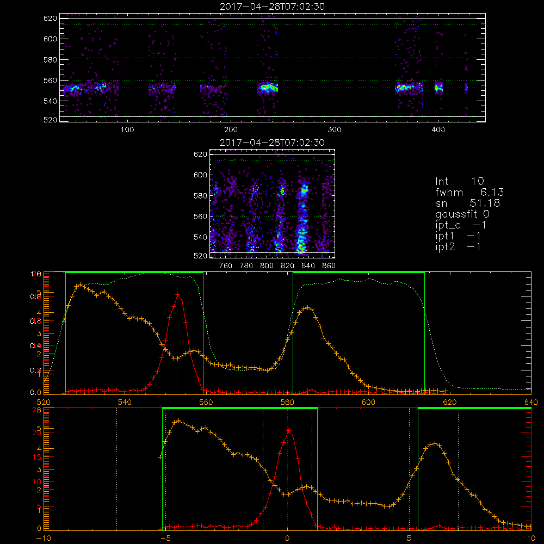Screen dimensions: 544x544
Task: Select x-axis label "10" at the bottom plot's right end
Action: click(531, 539)
